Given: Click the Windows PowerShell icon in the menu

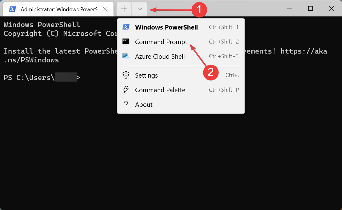Looking at the screenshot, I should point(126,27).
